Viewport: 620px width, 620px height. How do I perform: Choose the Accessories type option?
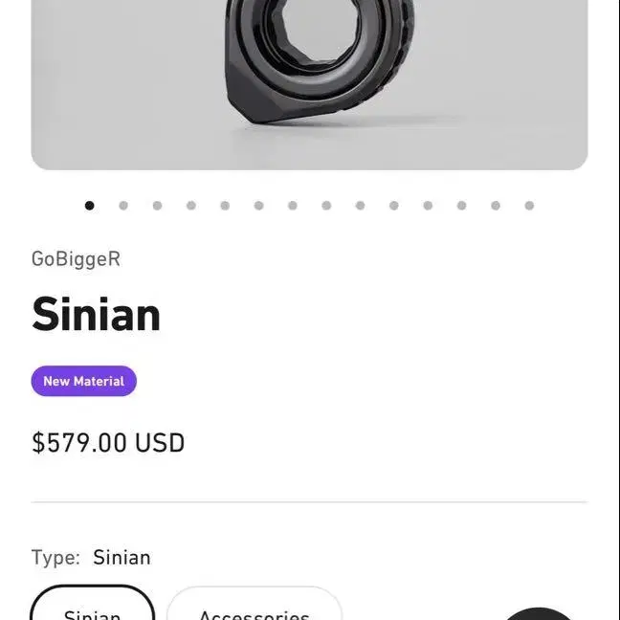click(x=255, y=604)
